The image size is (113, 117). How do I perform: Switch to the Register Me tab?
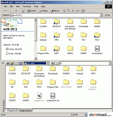pos(13,110)
